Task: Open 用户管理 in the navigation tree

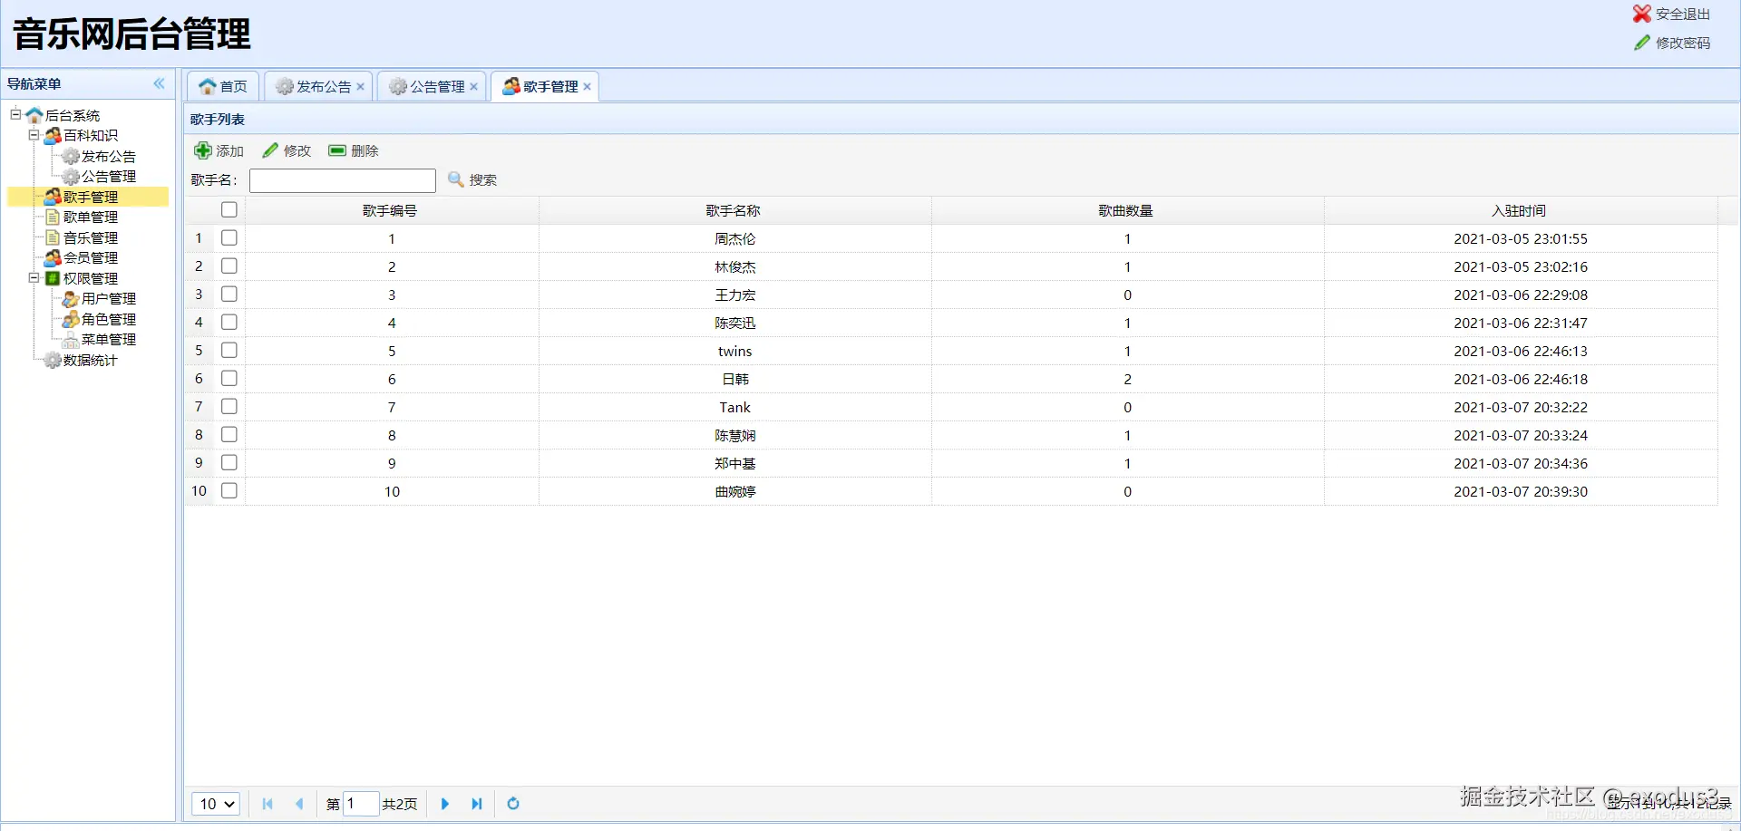Action: point(109,298)
